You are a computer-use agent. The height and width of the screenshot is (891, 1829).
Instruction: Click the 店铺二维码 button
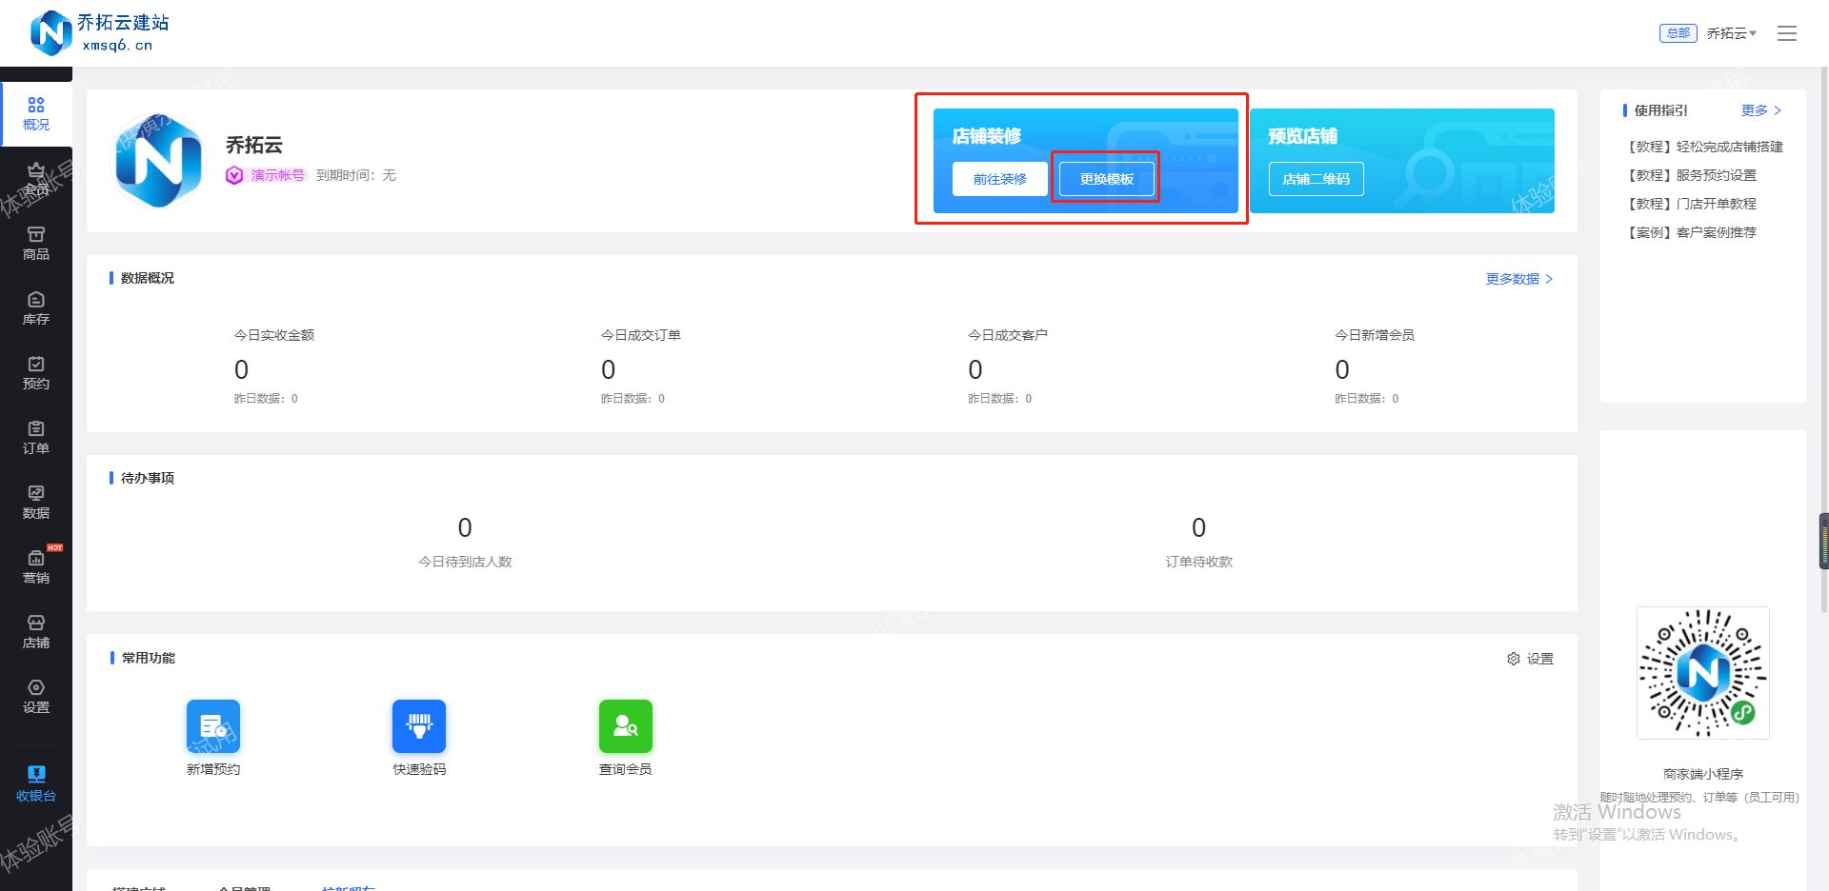(x=1316, y=179)
